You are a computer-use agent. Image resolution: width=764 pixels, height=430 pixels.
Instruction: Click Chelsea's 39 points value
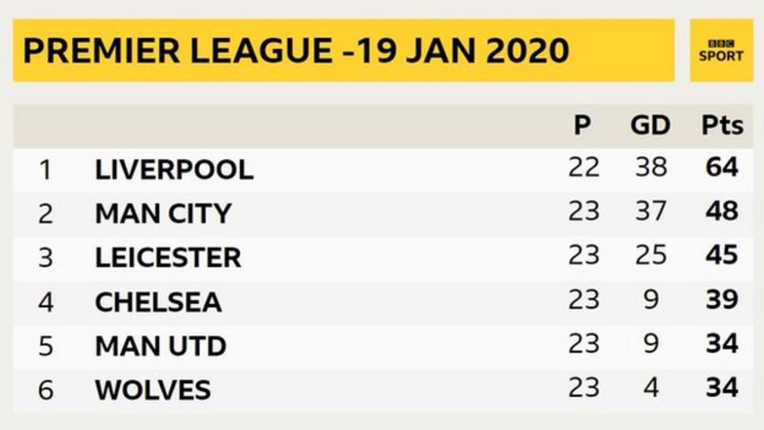pyautogui.click(x=722, y=299)
